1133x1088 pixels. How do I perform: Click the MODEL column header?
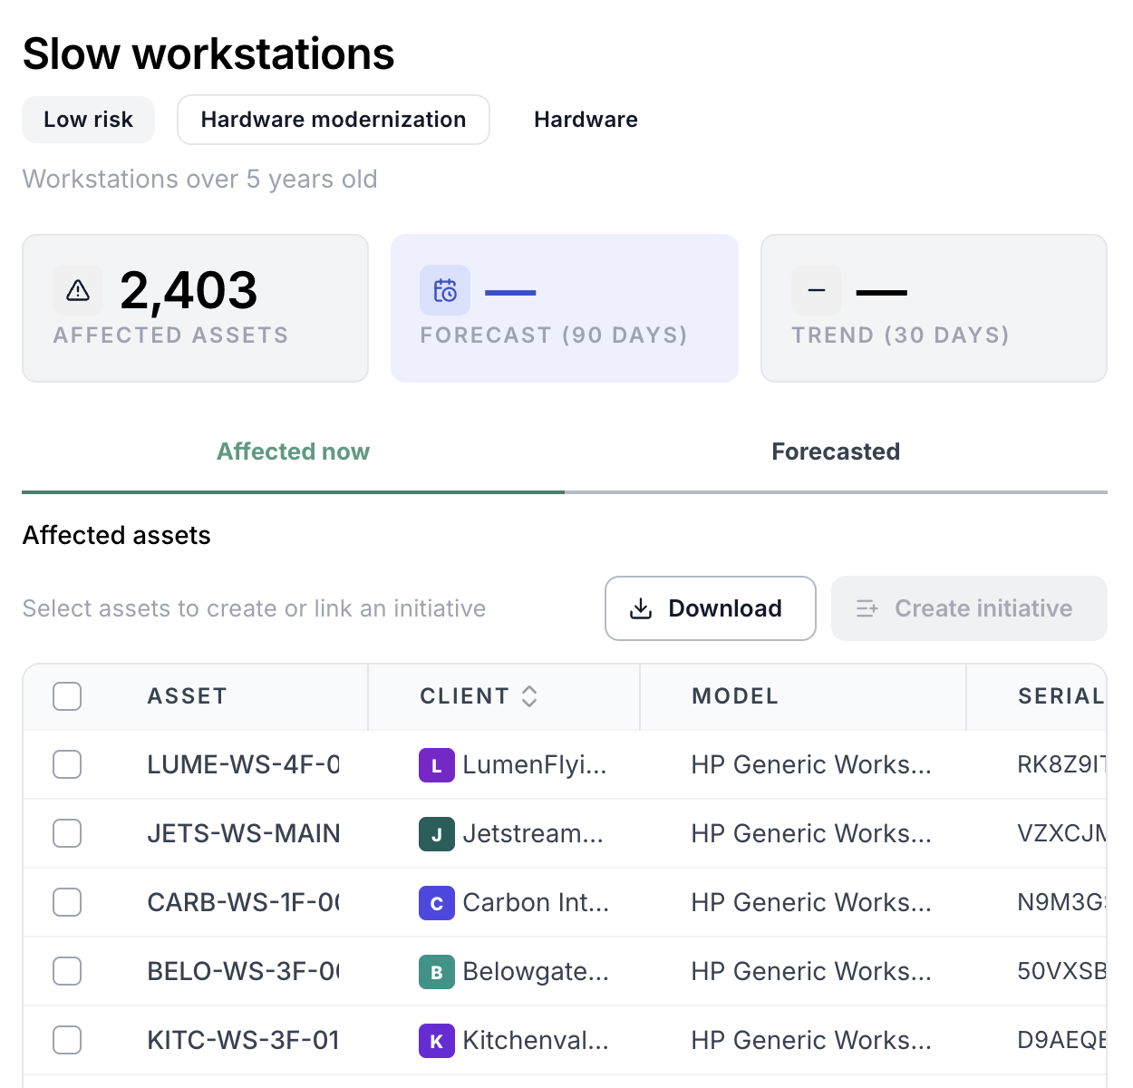point(735,696)
